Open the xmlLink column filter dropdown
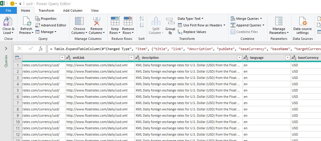The image size is (321, 141). tap(131, 58)
